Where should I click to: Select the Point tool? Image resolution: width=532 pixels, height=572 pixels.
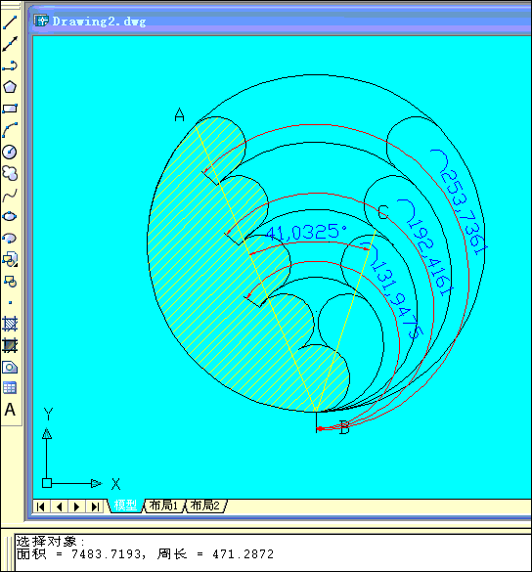(x=10, y=302)
